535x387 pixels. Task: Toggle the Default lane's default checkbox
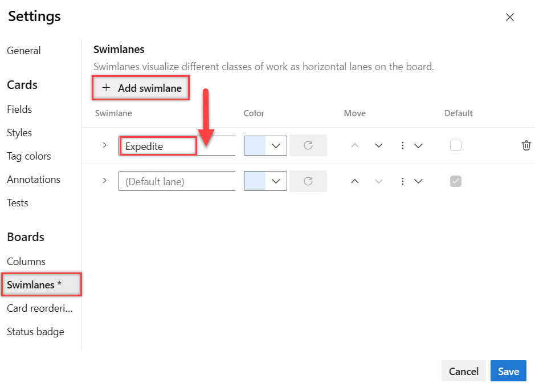click(455, 181)
